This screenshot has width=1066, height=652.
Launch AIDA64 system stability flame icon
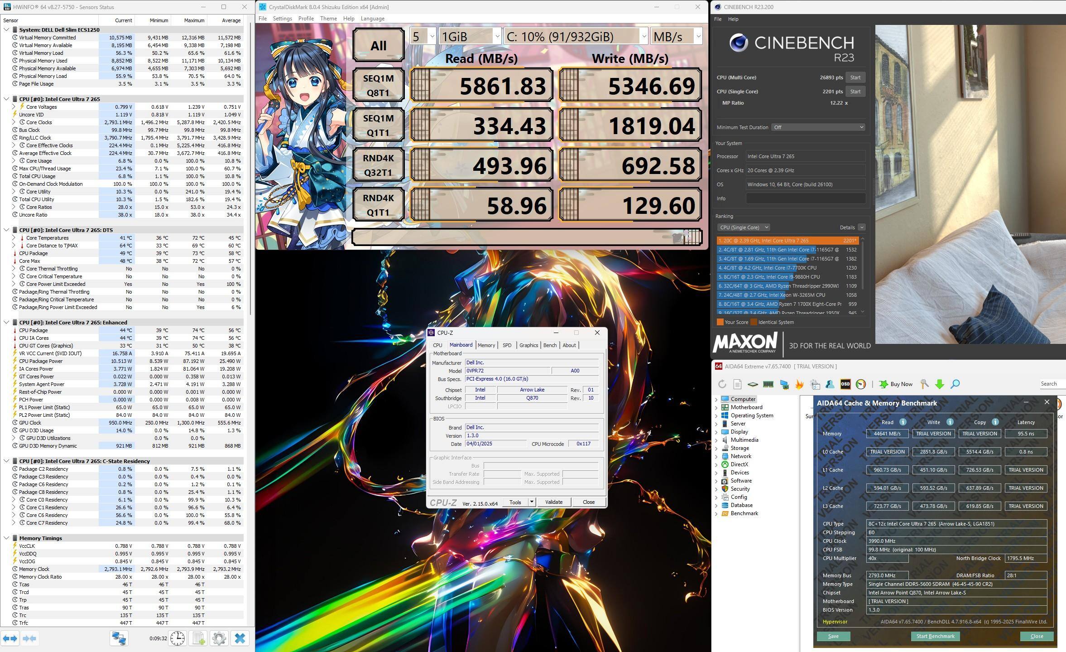799,384
